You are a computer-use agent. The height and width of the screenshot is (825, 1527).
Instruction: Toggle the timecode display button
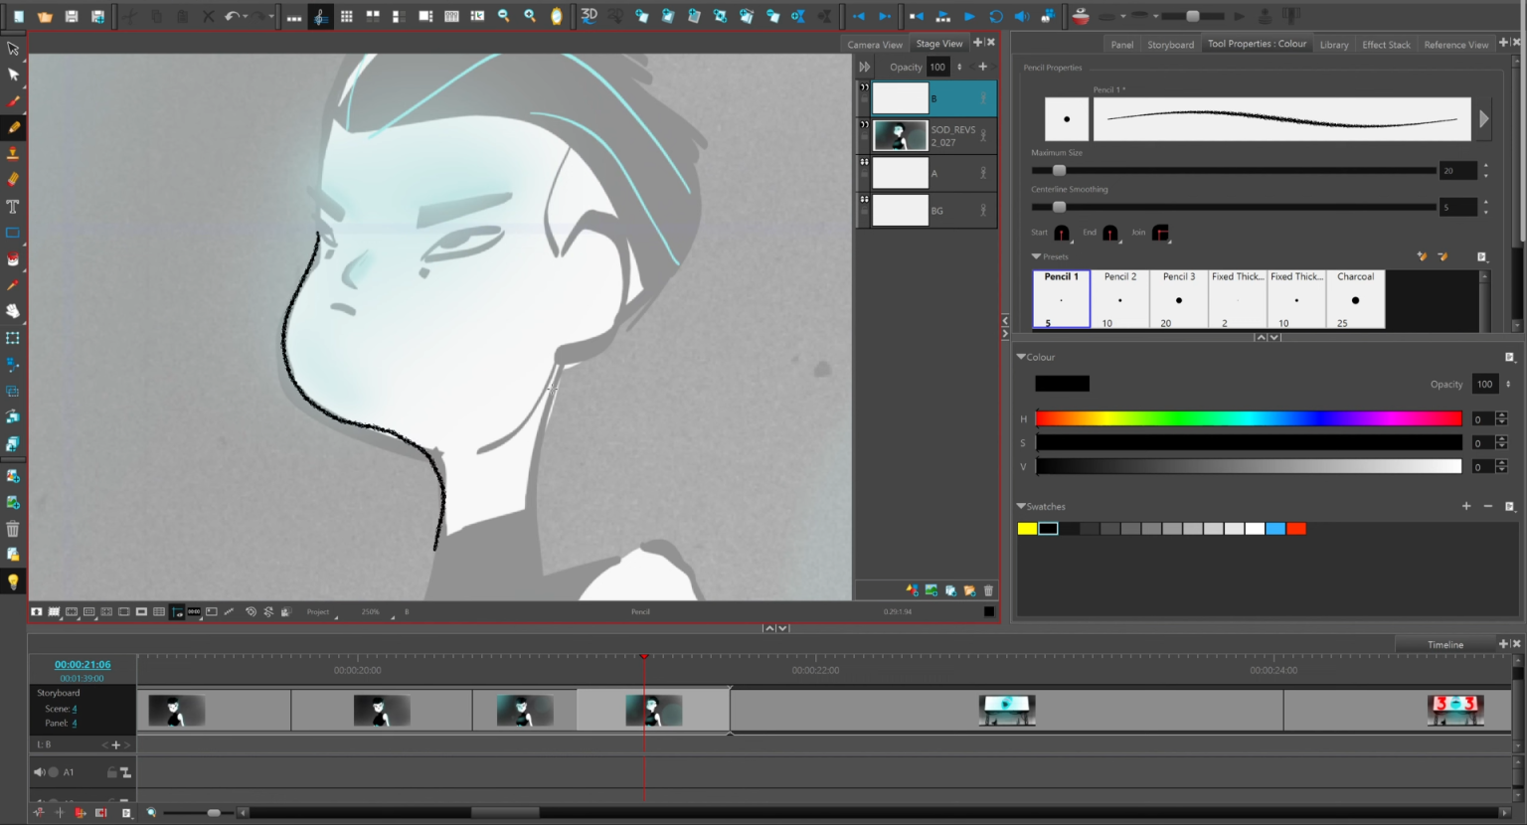click(194, 611)
